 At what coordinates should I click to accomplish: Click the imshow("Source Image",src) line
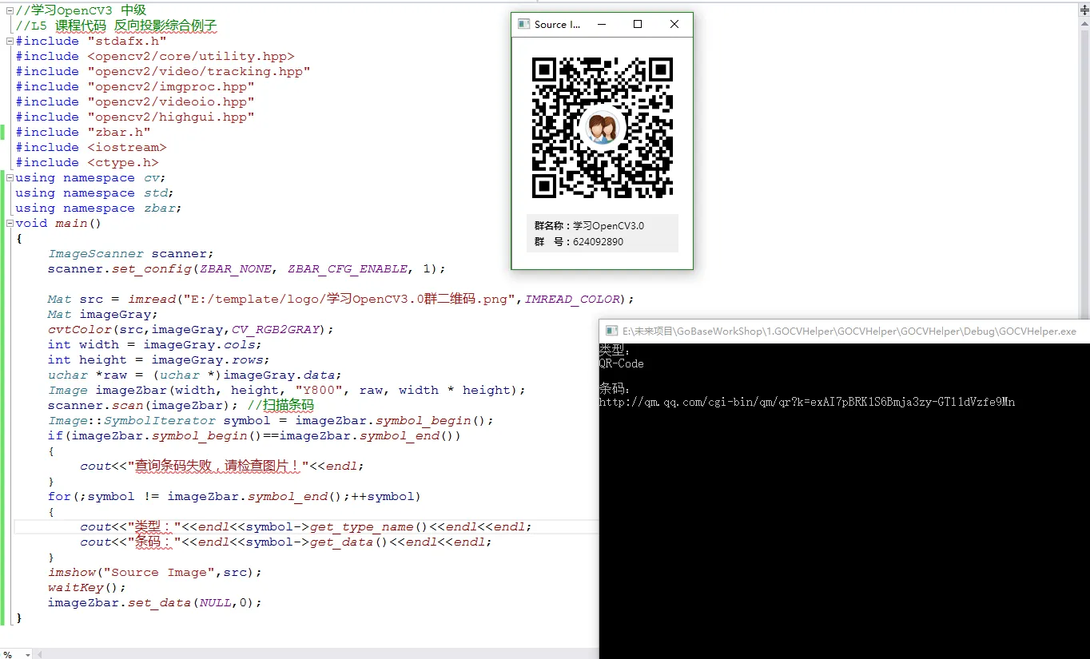(x=155, y=572)
